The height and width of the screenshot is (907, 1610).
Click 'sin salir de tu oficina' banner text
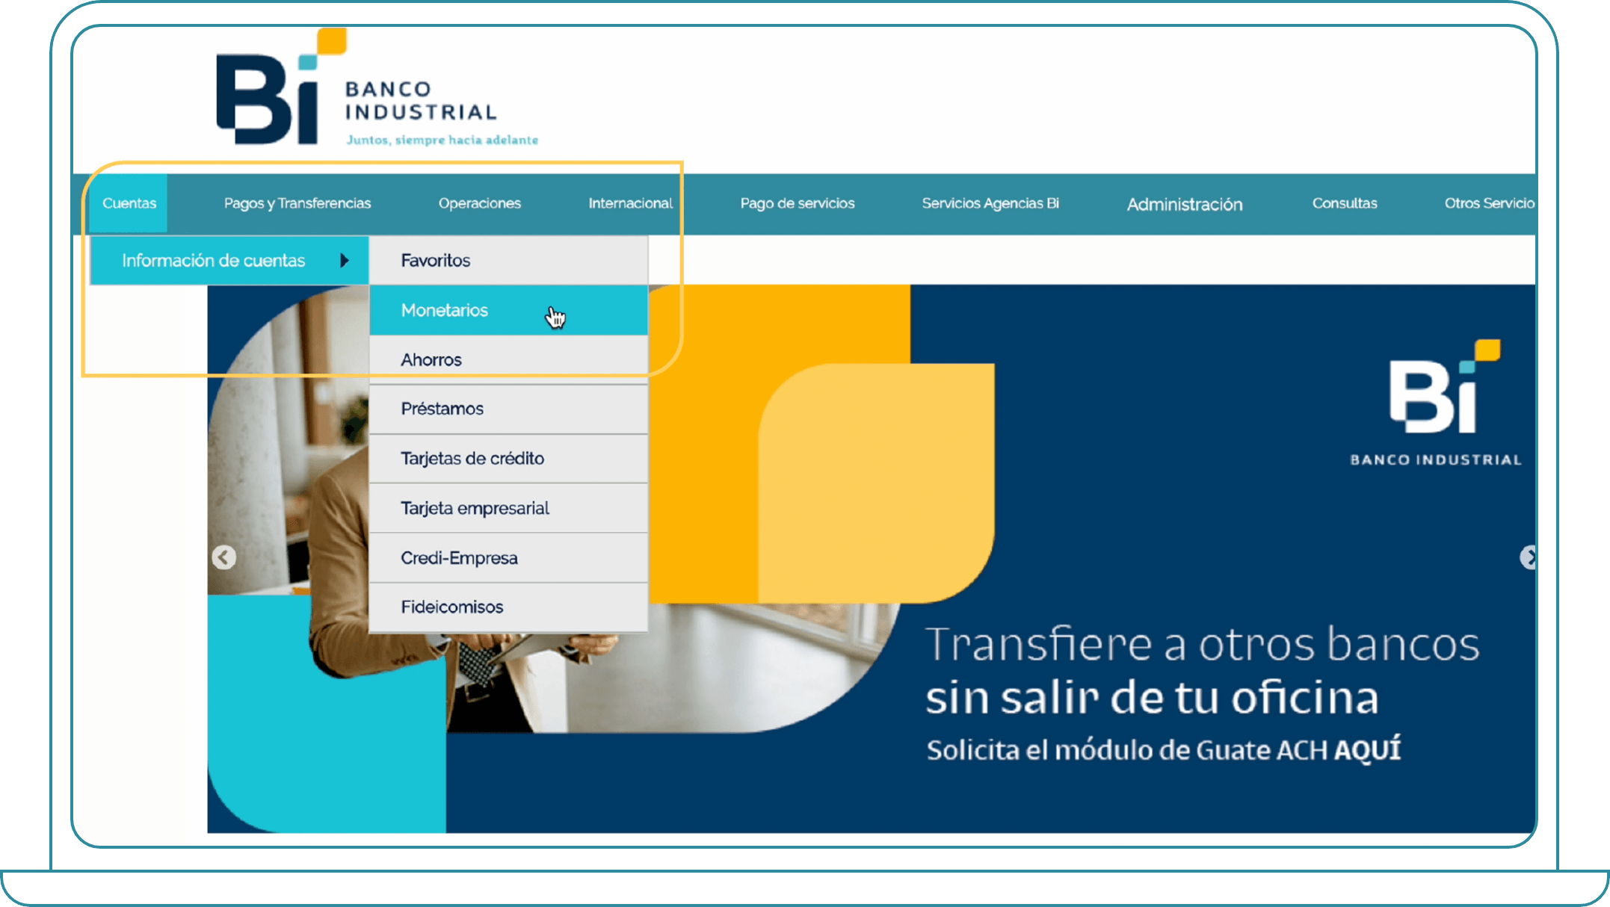(x=1152, y=697)
